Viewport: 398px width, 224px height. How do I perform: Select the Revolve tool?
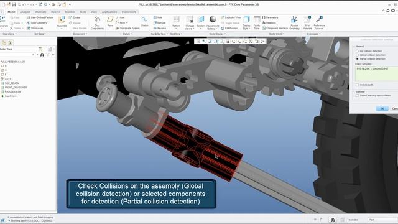(160, 28)
